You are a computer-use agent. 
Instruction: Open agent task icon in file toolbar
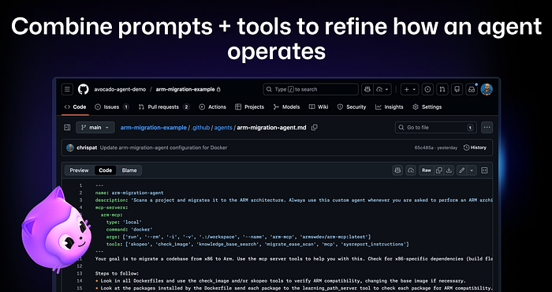pos(411,170)
